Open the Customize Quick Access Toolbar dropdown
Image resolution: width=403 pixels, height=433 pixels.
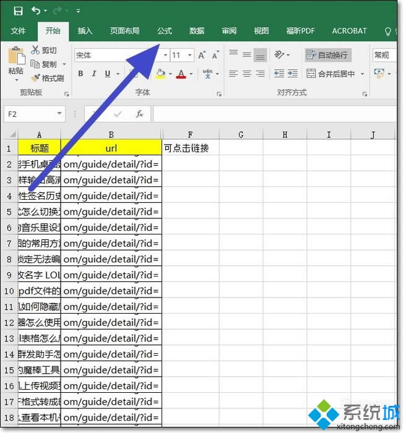[x=79, y=11]
